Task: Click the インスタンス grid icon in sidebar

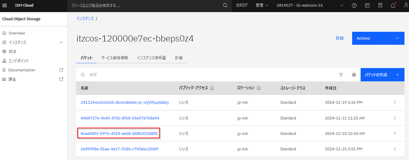Action: [4, 42]
